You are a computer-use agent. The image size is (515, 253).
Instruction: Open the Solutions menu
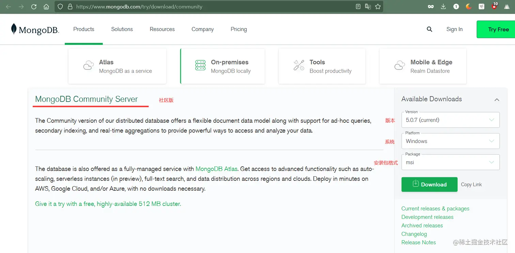[x=122, y=29]
